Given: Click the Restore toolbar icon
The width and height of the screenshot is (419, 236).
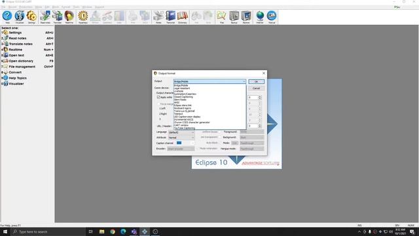Looking at the screenshot, I should click(x=246, y=17).
